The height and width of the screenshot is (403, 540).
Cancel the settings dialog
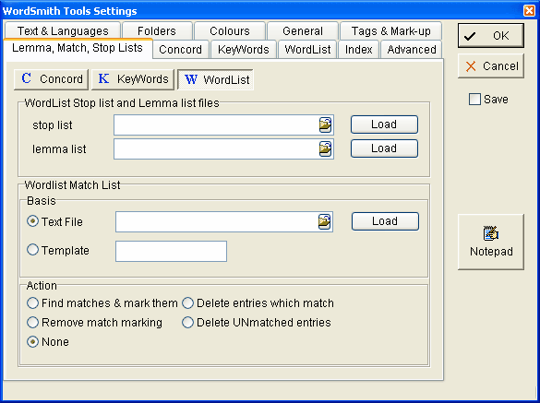(491, 65)
